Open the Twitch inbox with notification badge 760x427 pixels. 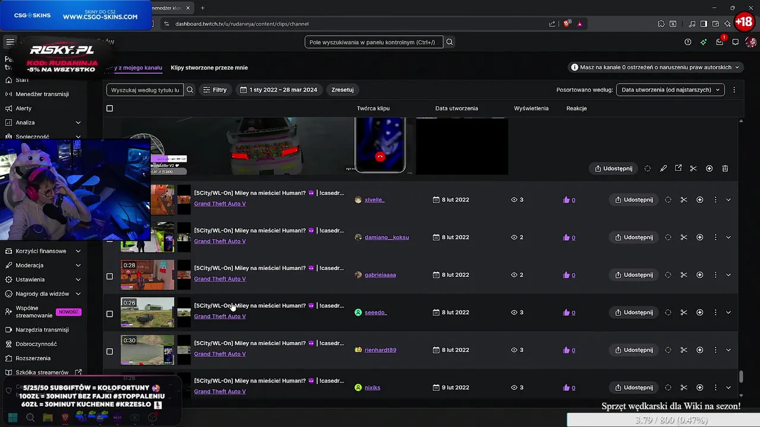tap(720, 42)
